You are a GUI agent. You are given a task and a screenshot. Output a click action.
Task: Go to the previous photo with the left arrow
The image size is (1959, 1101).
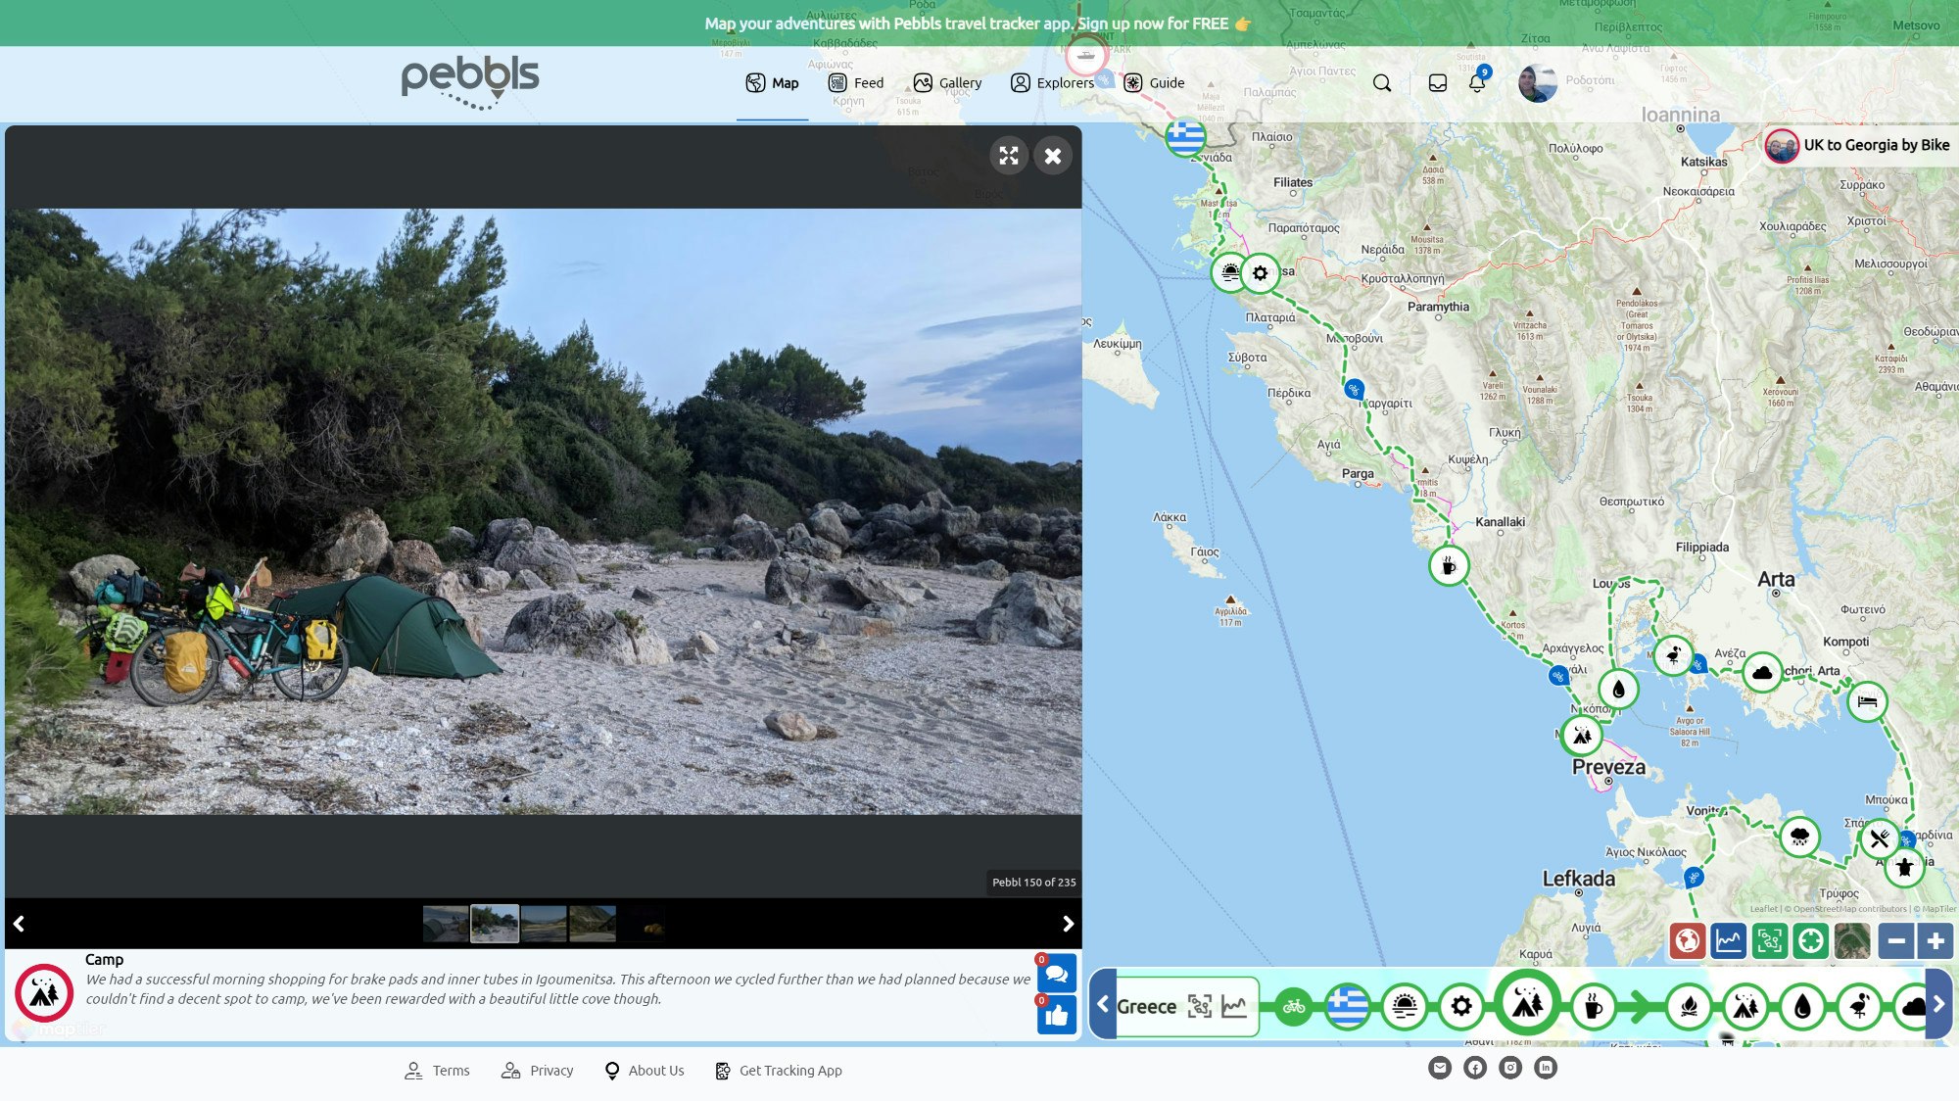(19, 924)
